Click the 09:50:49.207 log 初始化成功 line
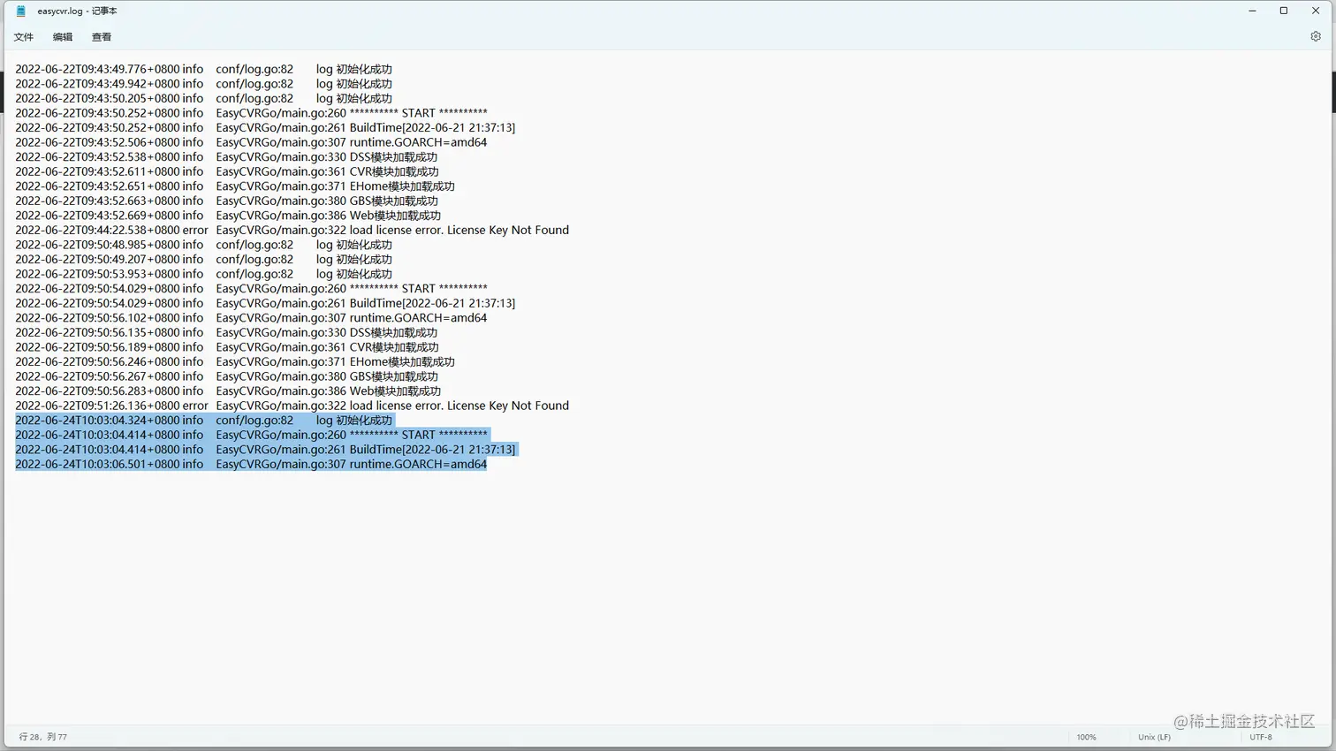The height and width of the screenshot is (751, 1336). tap(203, 259)
